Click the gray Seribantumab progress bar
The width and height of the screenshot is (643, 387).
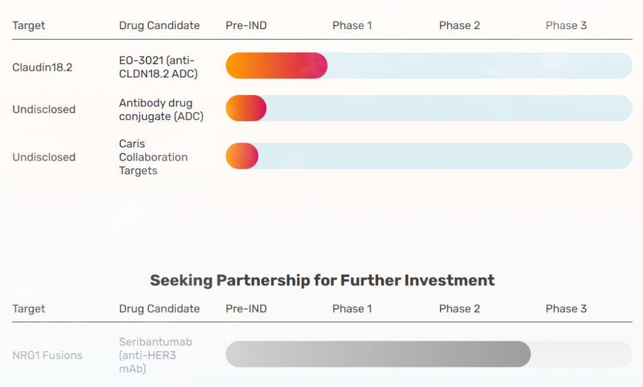[377, 354]
